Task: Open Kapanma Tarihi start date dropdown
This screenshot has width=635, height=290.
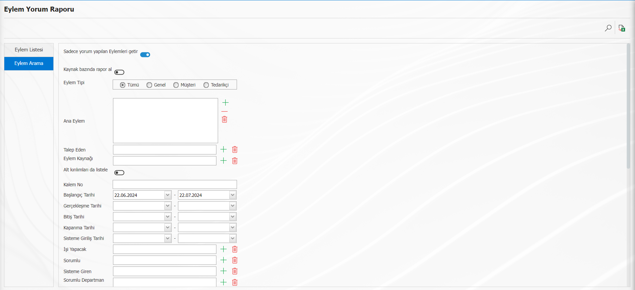Action: (x=168, y=228)
